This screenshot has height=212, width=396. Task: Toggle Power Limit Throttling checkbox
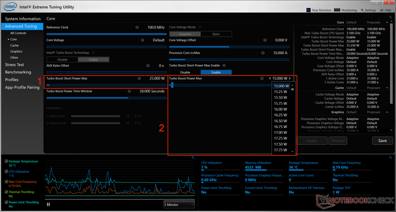tap(6, 202)
